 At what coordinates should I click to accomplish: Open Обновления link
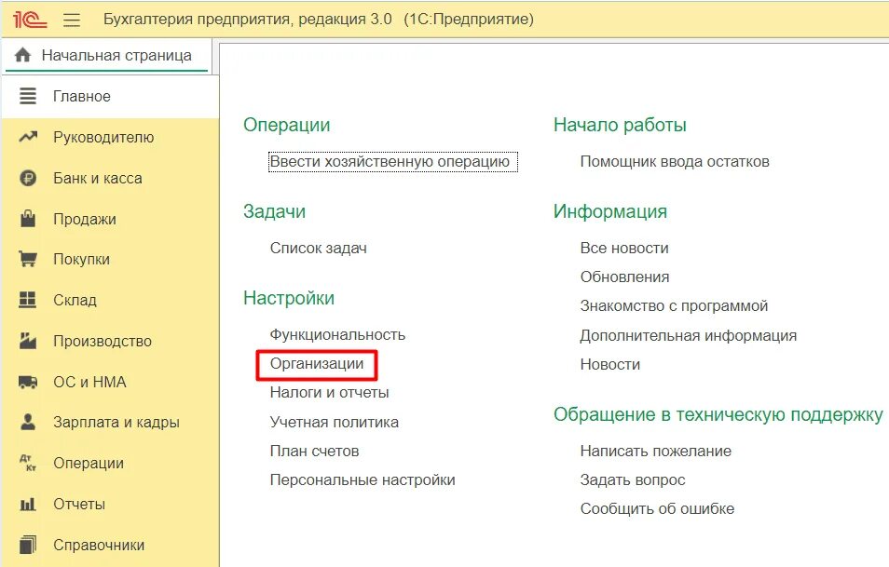pyautogui.click(x=624, y=277)
